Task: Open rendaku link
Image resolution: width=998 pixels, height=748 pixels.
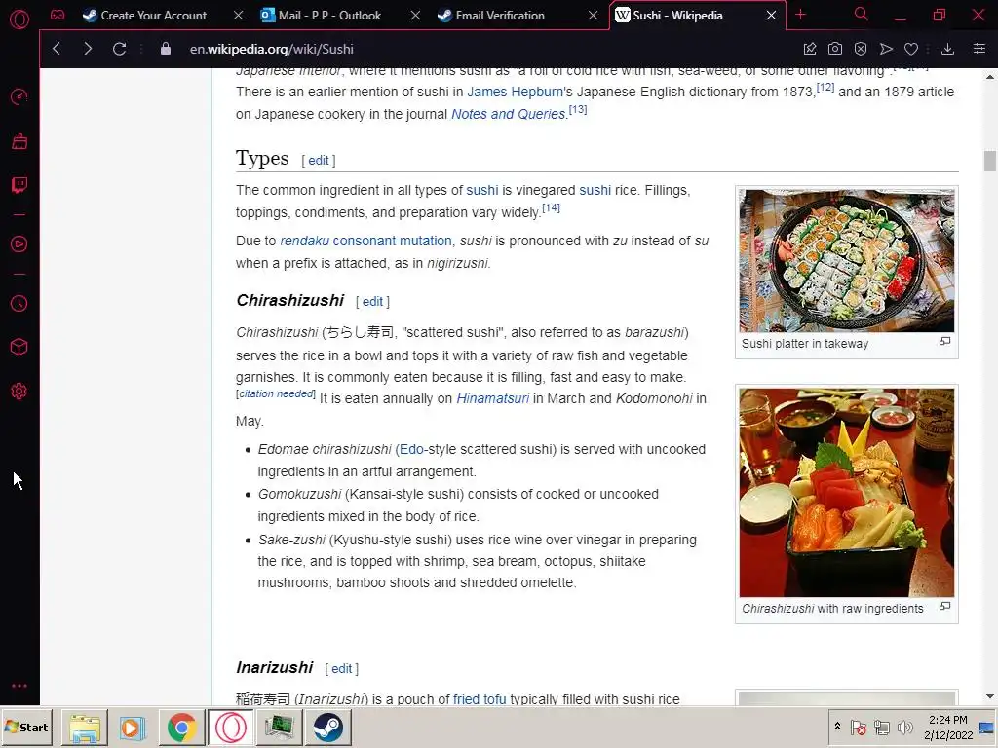Action: 304,242
